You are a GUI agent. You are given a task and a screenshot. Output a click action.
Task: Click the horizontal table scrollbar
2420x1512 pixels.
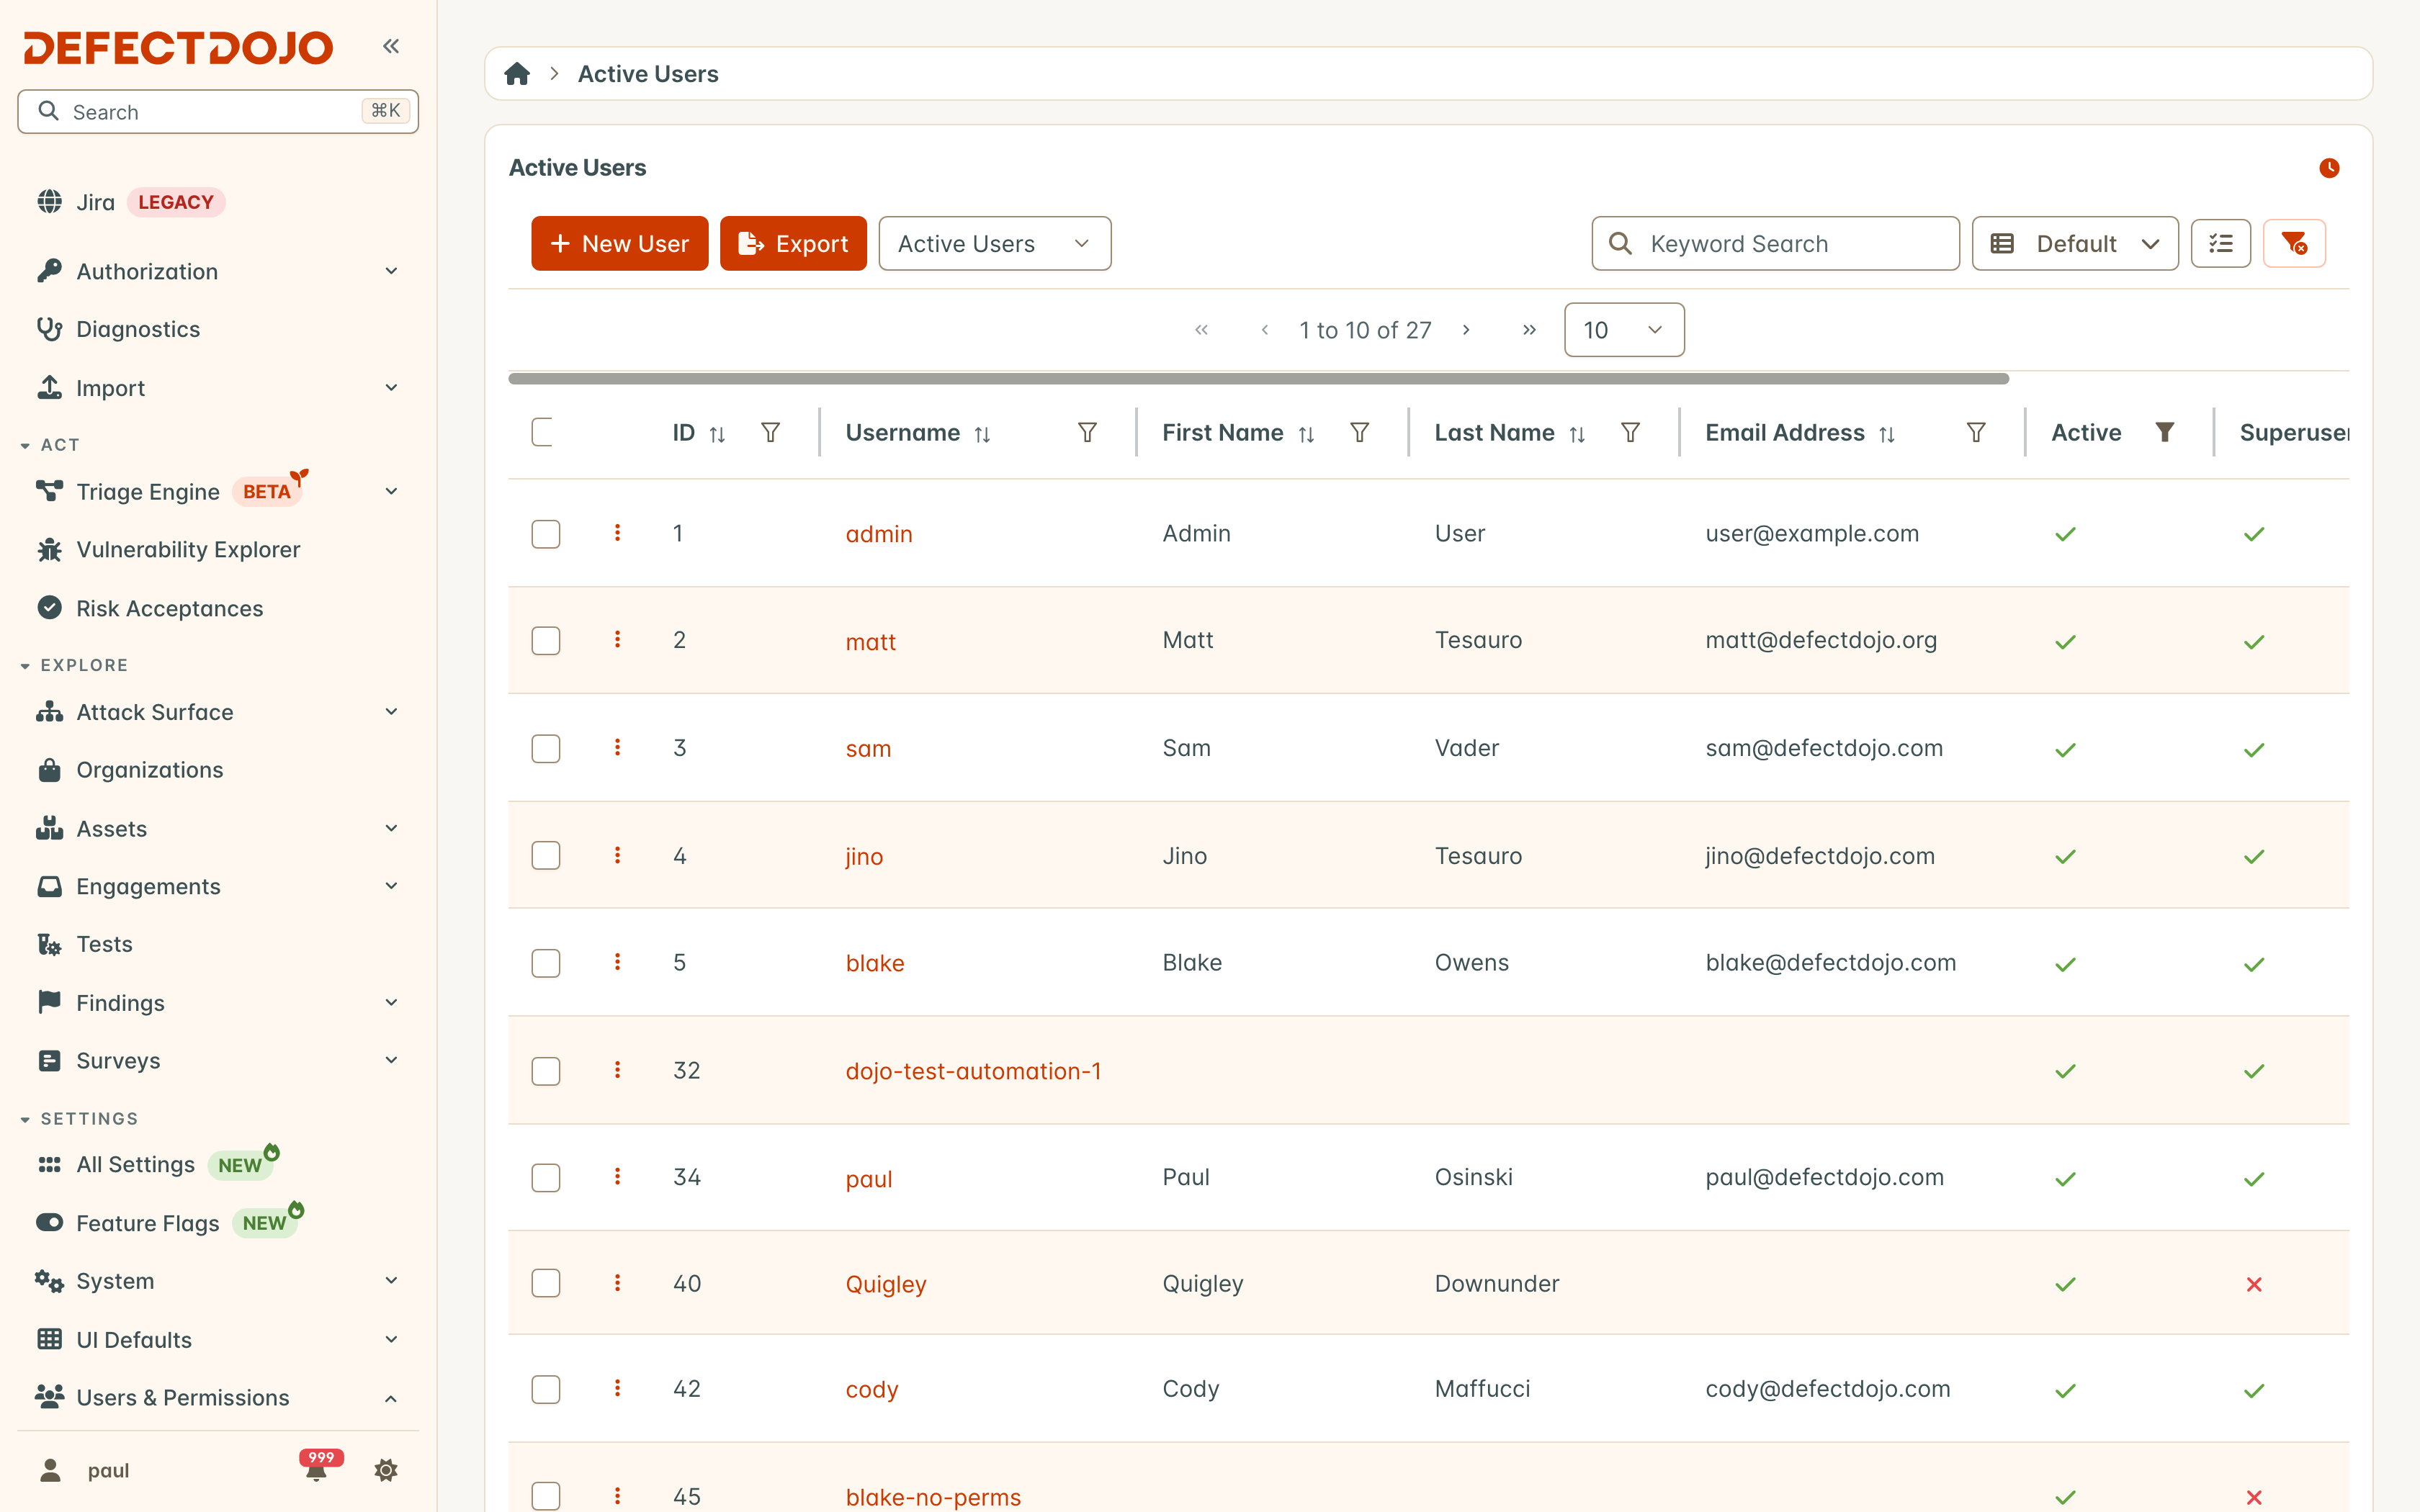point(1258,379)
